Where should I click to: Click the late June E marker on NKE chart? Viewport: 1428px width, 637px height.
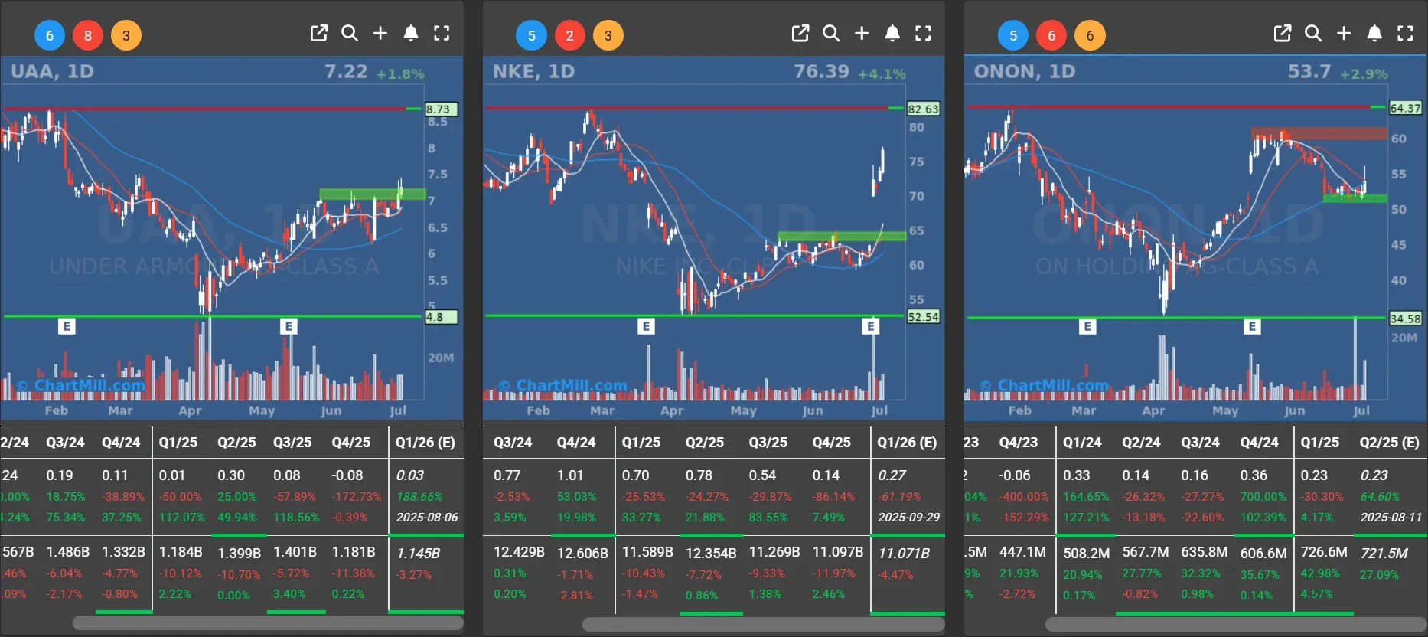click(870, 327)
